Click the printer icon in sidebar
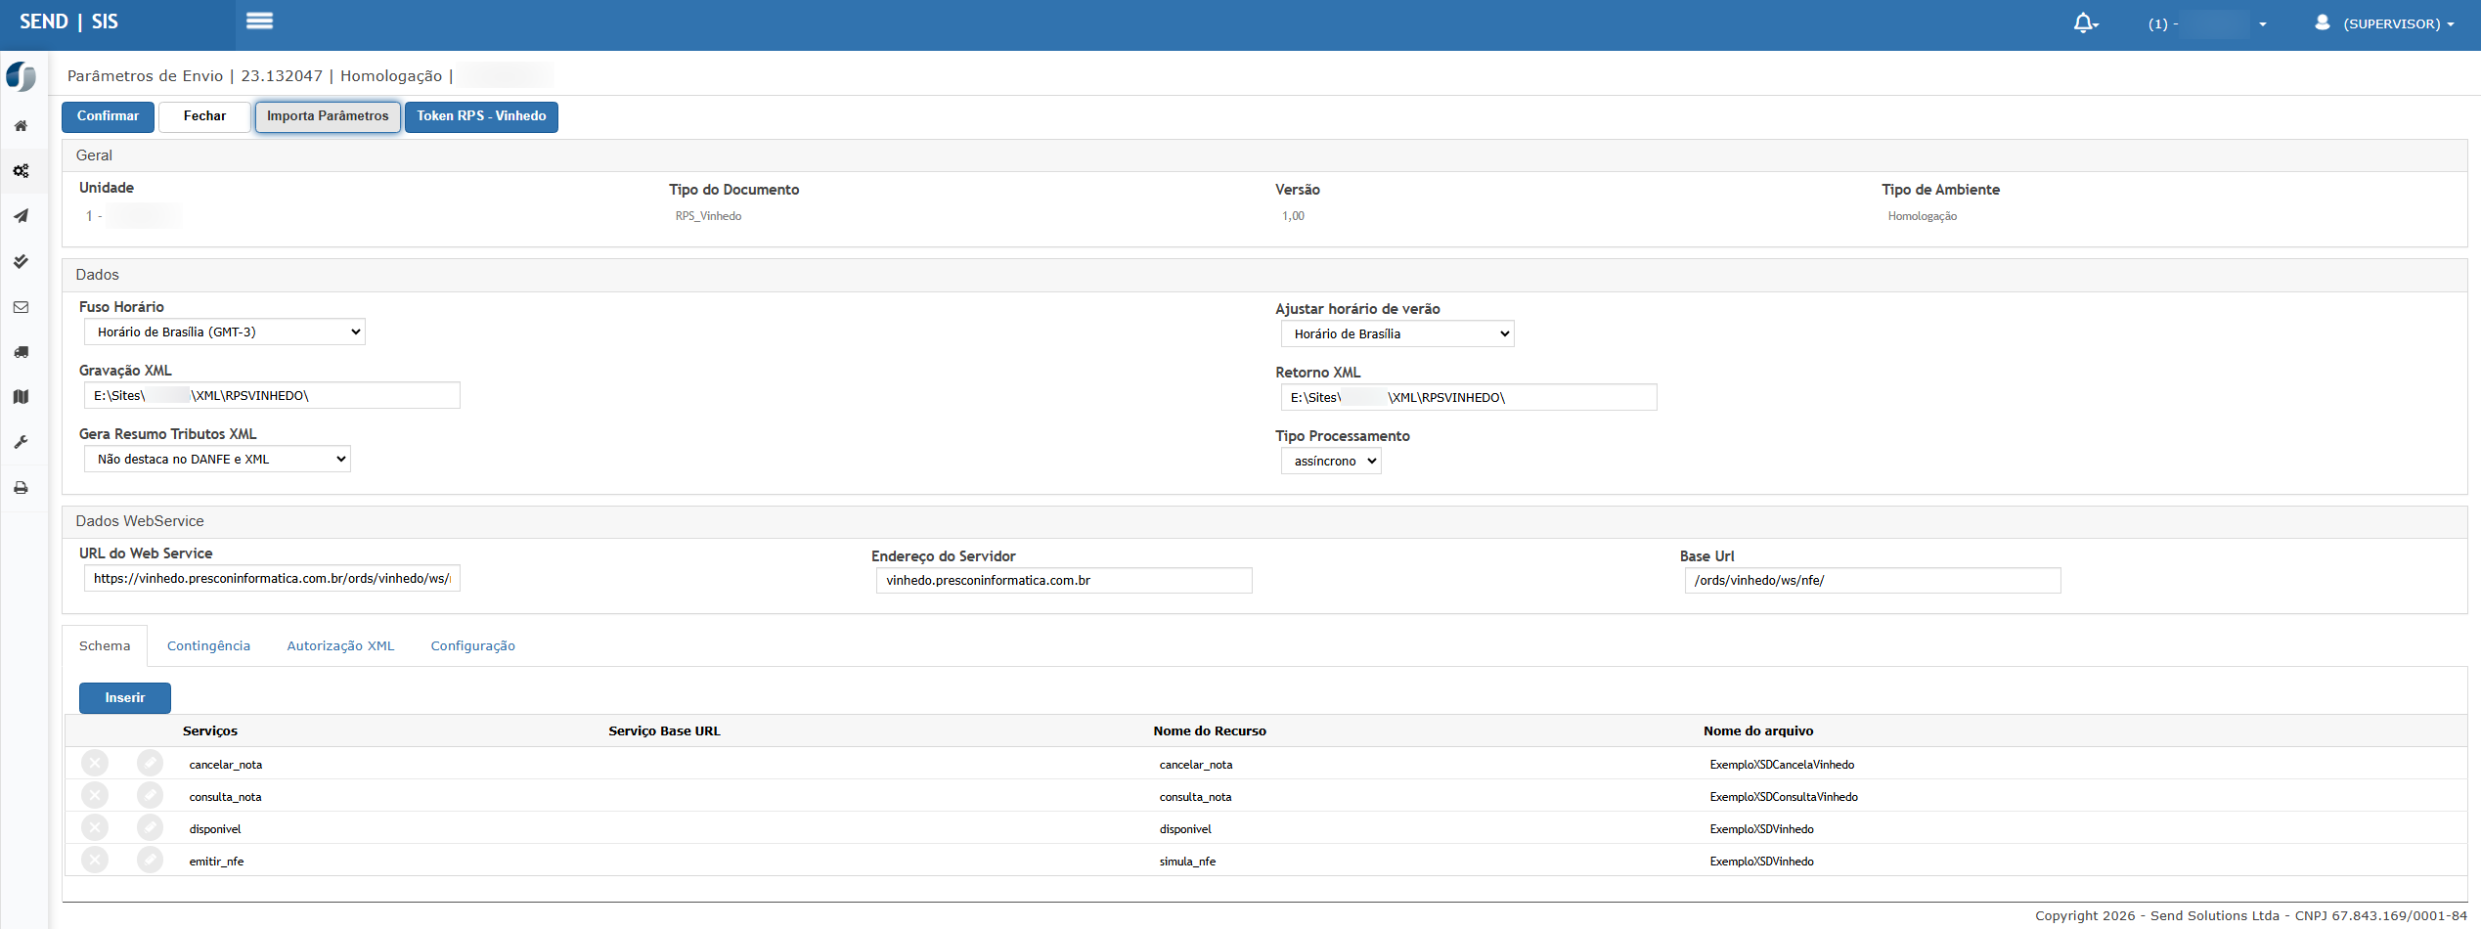The height and width of the screenshot is (929, 2481). click(x=21, y=488)
